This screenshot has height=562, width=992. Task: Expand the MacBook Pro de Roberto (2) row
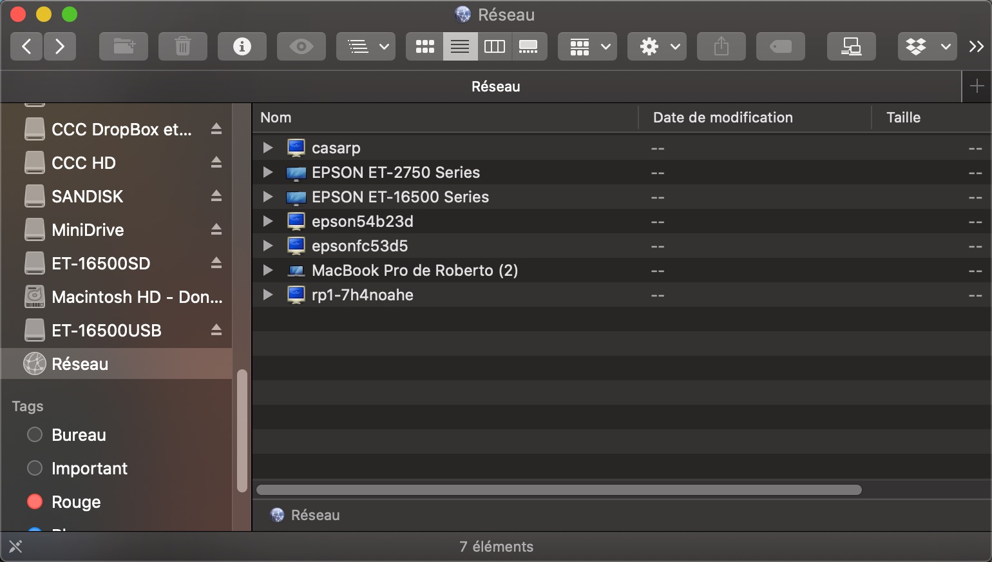pyautogui.click(x=268, y=271)
